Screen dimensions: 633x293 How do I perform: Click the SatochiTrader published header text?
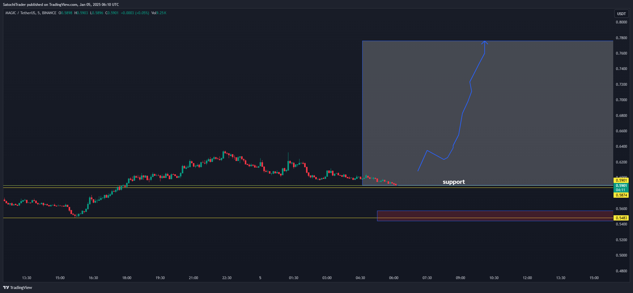tap(61, 5)
